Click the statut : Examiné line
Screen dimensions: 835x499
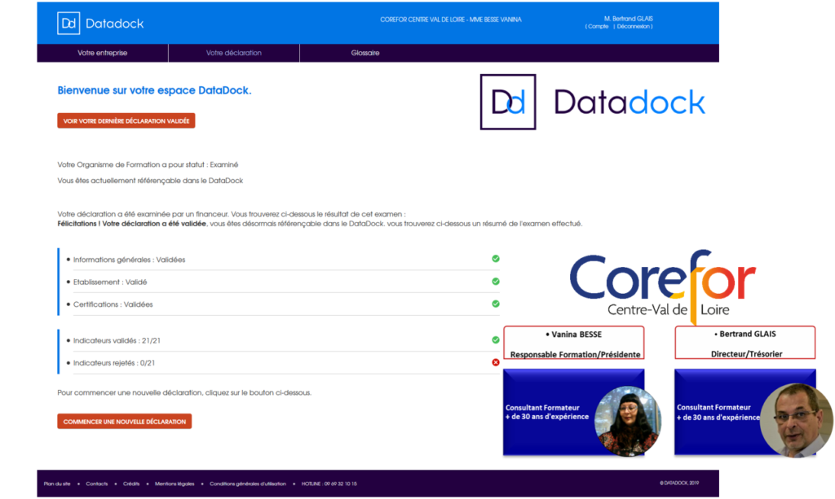(148, 164)
